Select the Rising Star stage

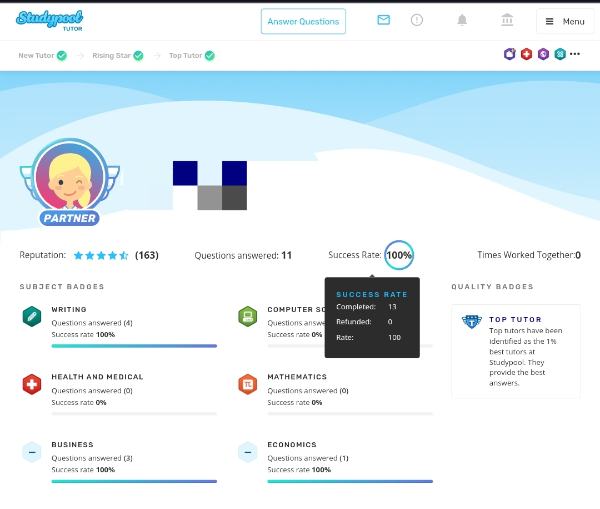(x=111, y=56)
